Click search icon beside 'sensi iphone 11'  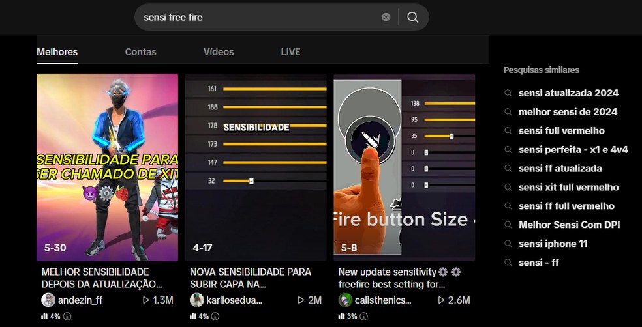pyautogui.click(x=508, y=244)
